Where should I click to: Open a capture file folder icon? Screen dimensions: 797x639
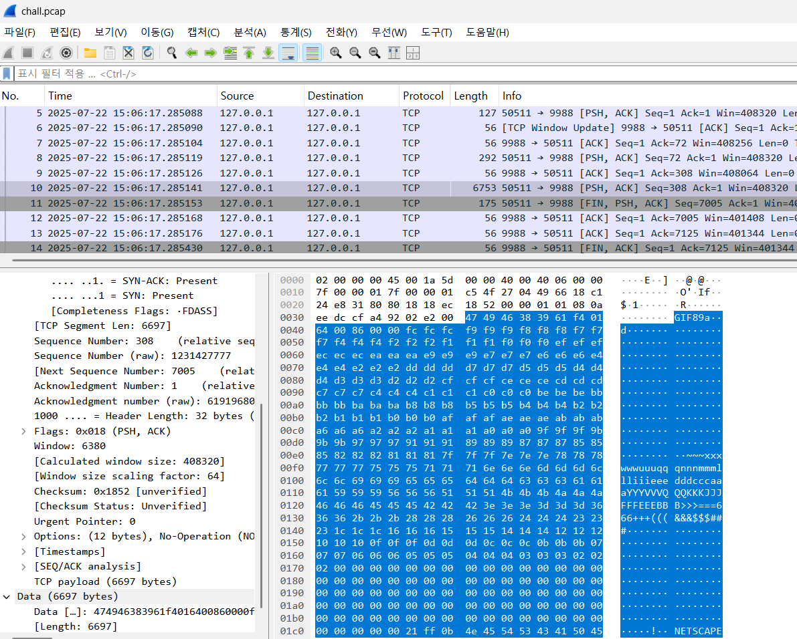(x=90, y=53)
